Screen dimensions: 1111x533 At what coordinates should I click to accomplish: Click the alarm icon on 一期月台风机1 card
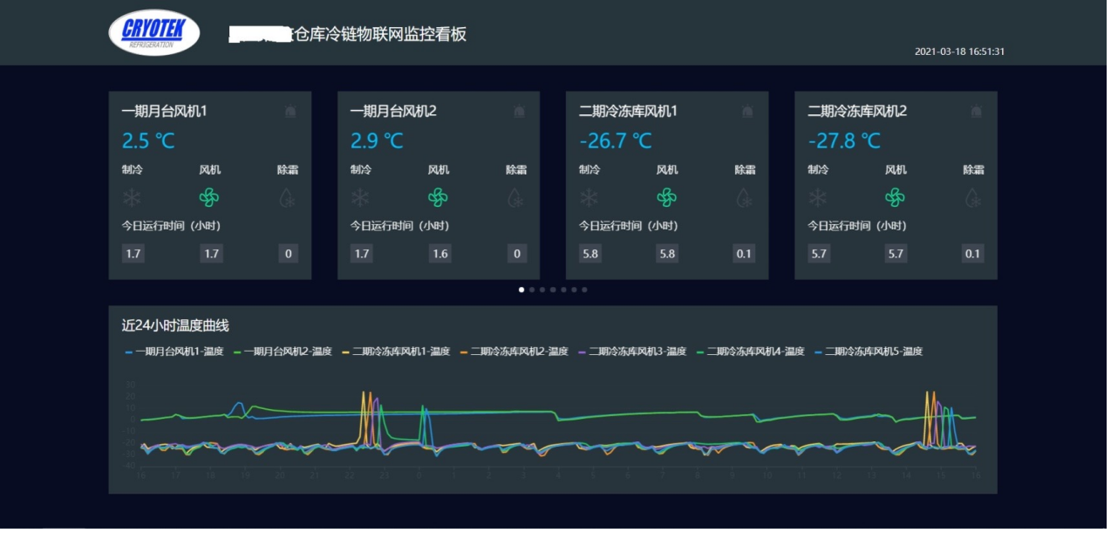[290, 112]
